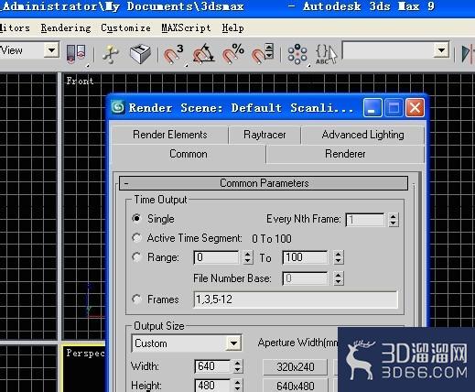This screenshot has height=392, width=475.
Task: Click the Perspective viewport label
Action: (x=85, y=353)
